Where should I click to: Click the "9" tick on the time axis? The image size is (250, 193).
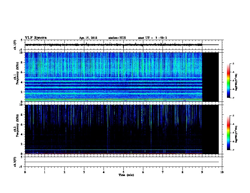pyautogui.click(x=202, y=172)
